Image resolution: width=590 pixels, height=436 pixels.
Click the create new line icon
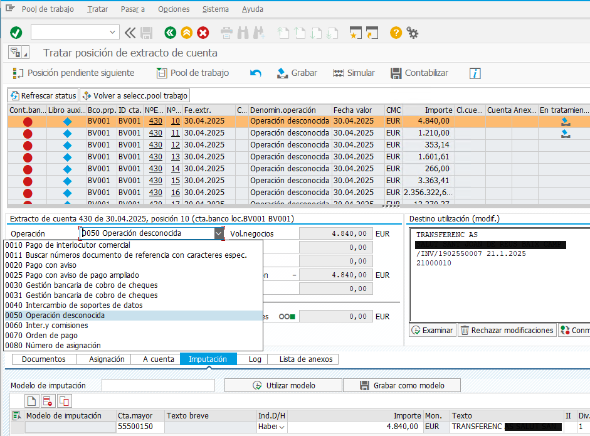click(x=31, y=401)
